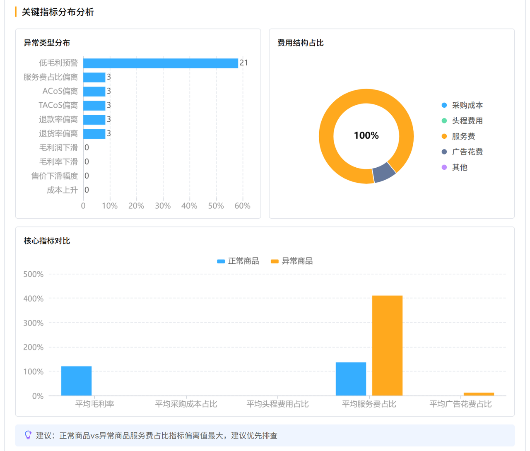Click 平均头程费用占比 axis label
Screen dimensions: 530x451
[x=277, y=404]
